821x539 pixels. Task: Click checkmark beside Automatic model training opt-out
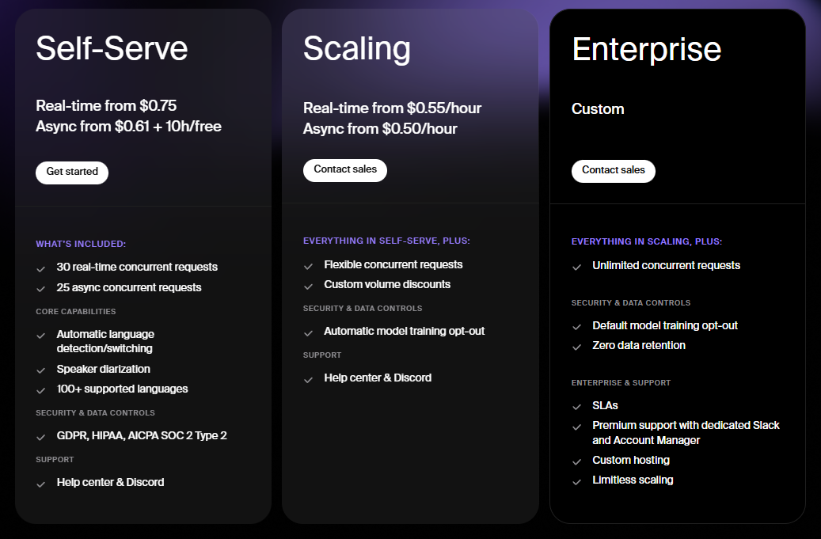pyautogui.click(x=309, y=333)
